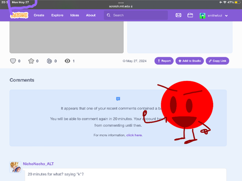Click the Add to Studio button

[x=190, y=61]
